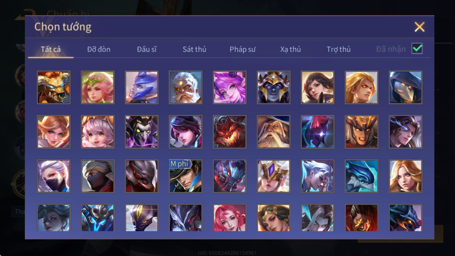Screen dimensions: 455x256
Task: Close the 'Chọn tướng' dialog
Action: pyautogui.click(x=420, y=27)
